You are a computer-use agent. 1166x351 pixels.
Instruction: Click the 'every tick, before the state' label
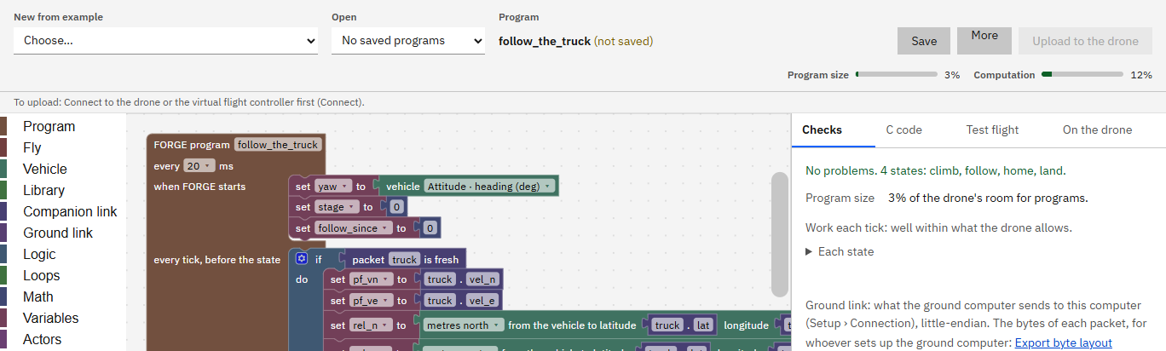pos(217,259)
